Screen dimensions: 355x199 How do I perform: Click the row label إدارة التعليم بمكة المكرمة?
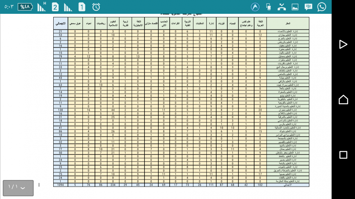click(x=288, y=181)
